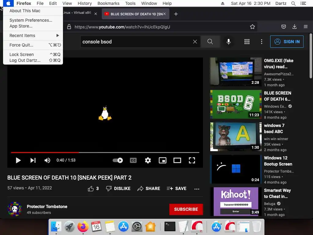
Task: Seek on the video progress bar
Action: coord(105,152)
